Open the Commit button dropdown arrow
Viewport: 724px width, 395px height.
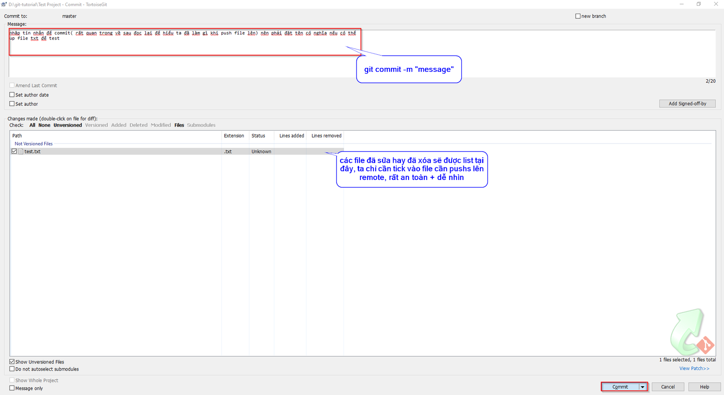[642, 387]
